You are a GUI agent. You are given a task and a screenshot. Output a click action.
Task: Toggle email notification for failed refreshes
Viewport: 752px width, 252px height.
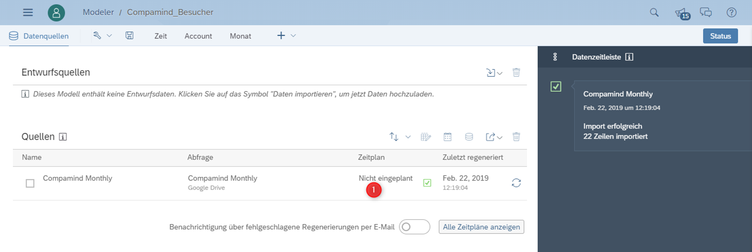(414, 227)
